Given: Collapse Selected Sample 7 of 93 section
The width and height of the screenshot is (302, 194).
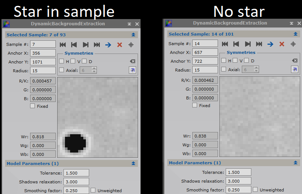Looking at the screenshot, I should click(x=133, y=34).
